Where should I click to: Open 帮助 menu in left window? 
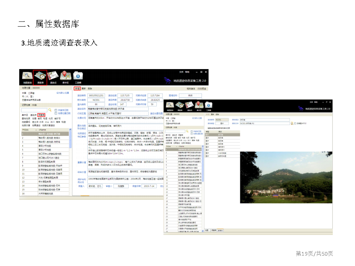[187, 72]
